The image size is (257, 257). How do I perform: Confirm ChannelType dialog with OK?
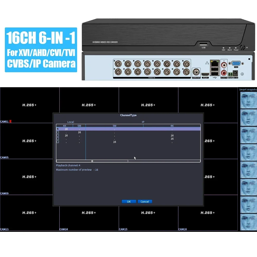(129, 201)
